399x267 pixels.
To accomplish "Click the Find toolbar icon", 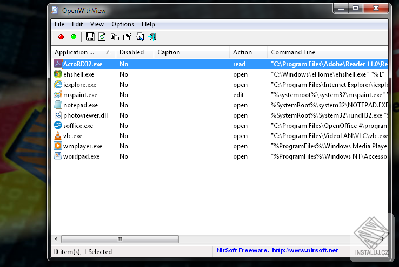I will click(140, 37).
